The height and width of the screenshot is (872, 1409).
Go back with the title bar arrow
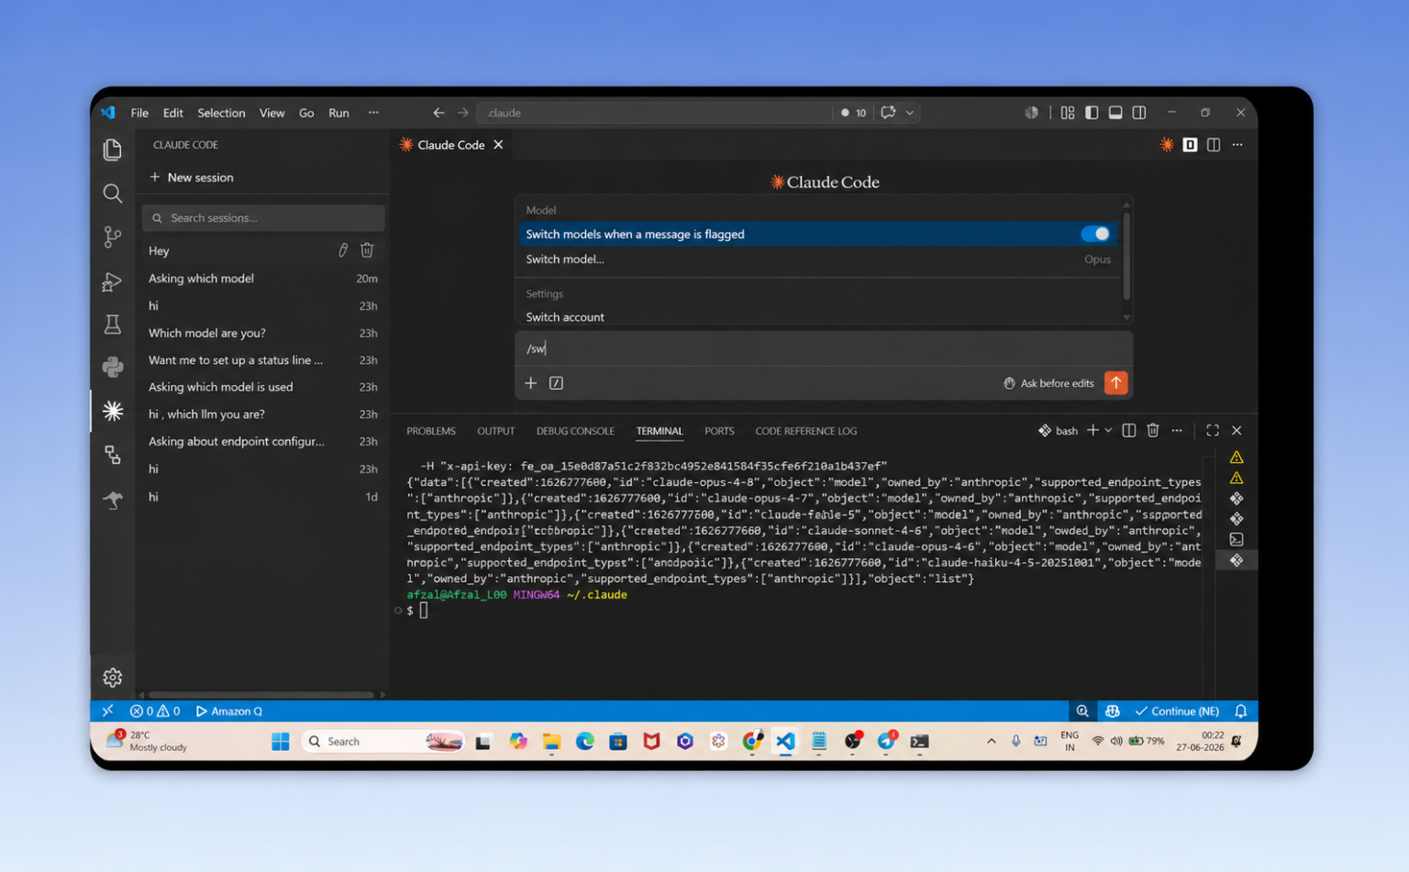[x=438, y=113]
